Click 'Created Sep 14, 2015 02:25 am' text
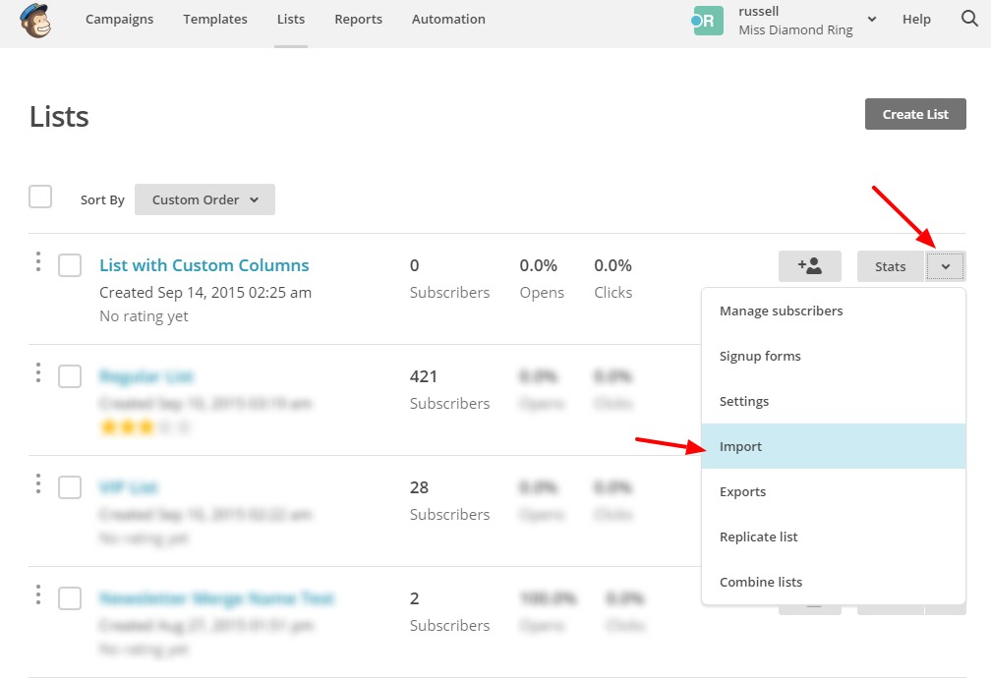The image size is (991, 678). click(205, 293)
